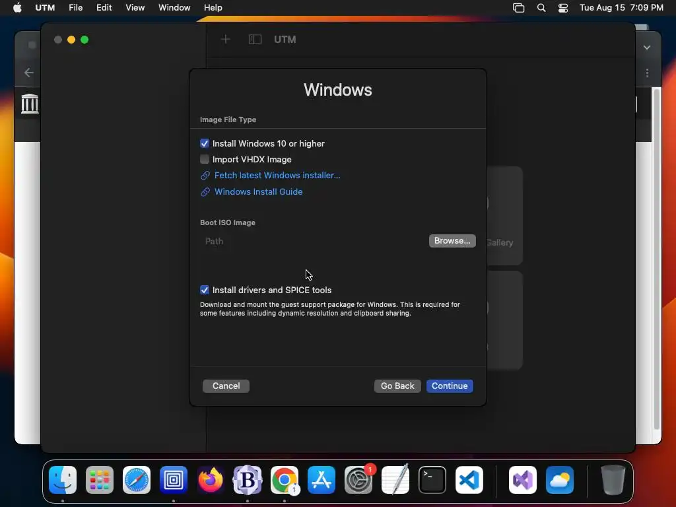Open Spotlight search in menu bar
The height and width of the screenshot is (507, 676).
541,8
